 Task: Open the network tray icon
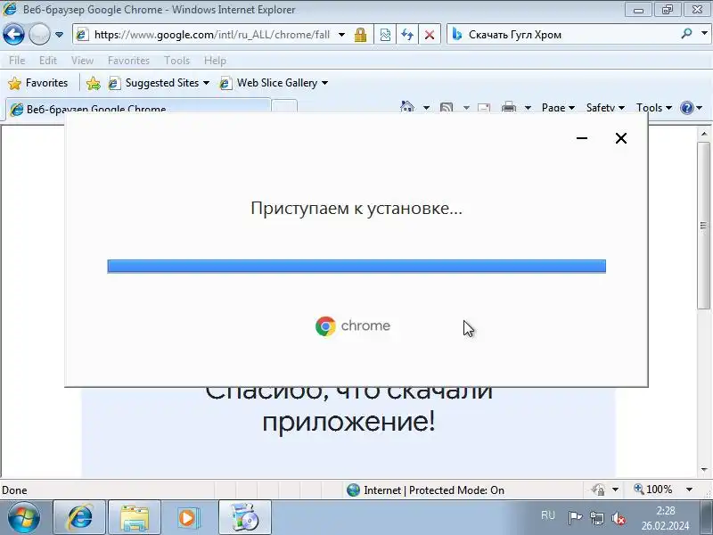coord(596,517)
